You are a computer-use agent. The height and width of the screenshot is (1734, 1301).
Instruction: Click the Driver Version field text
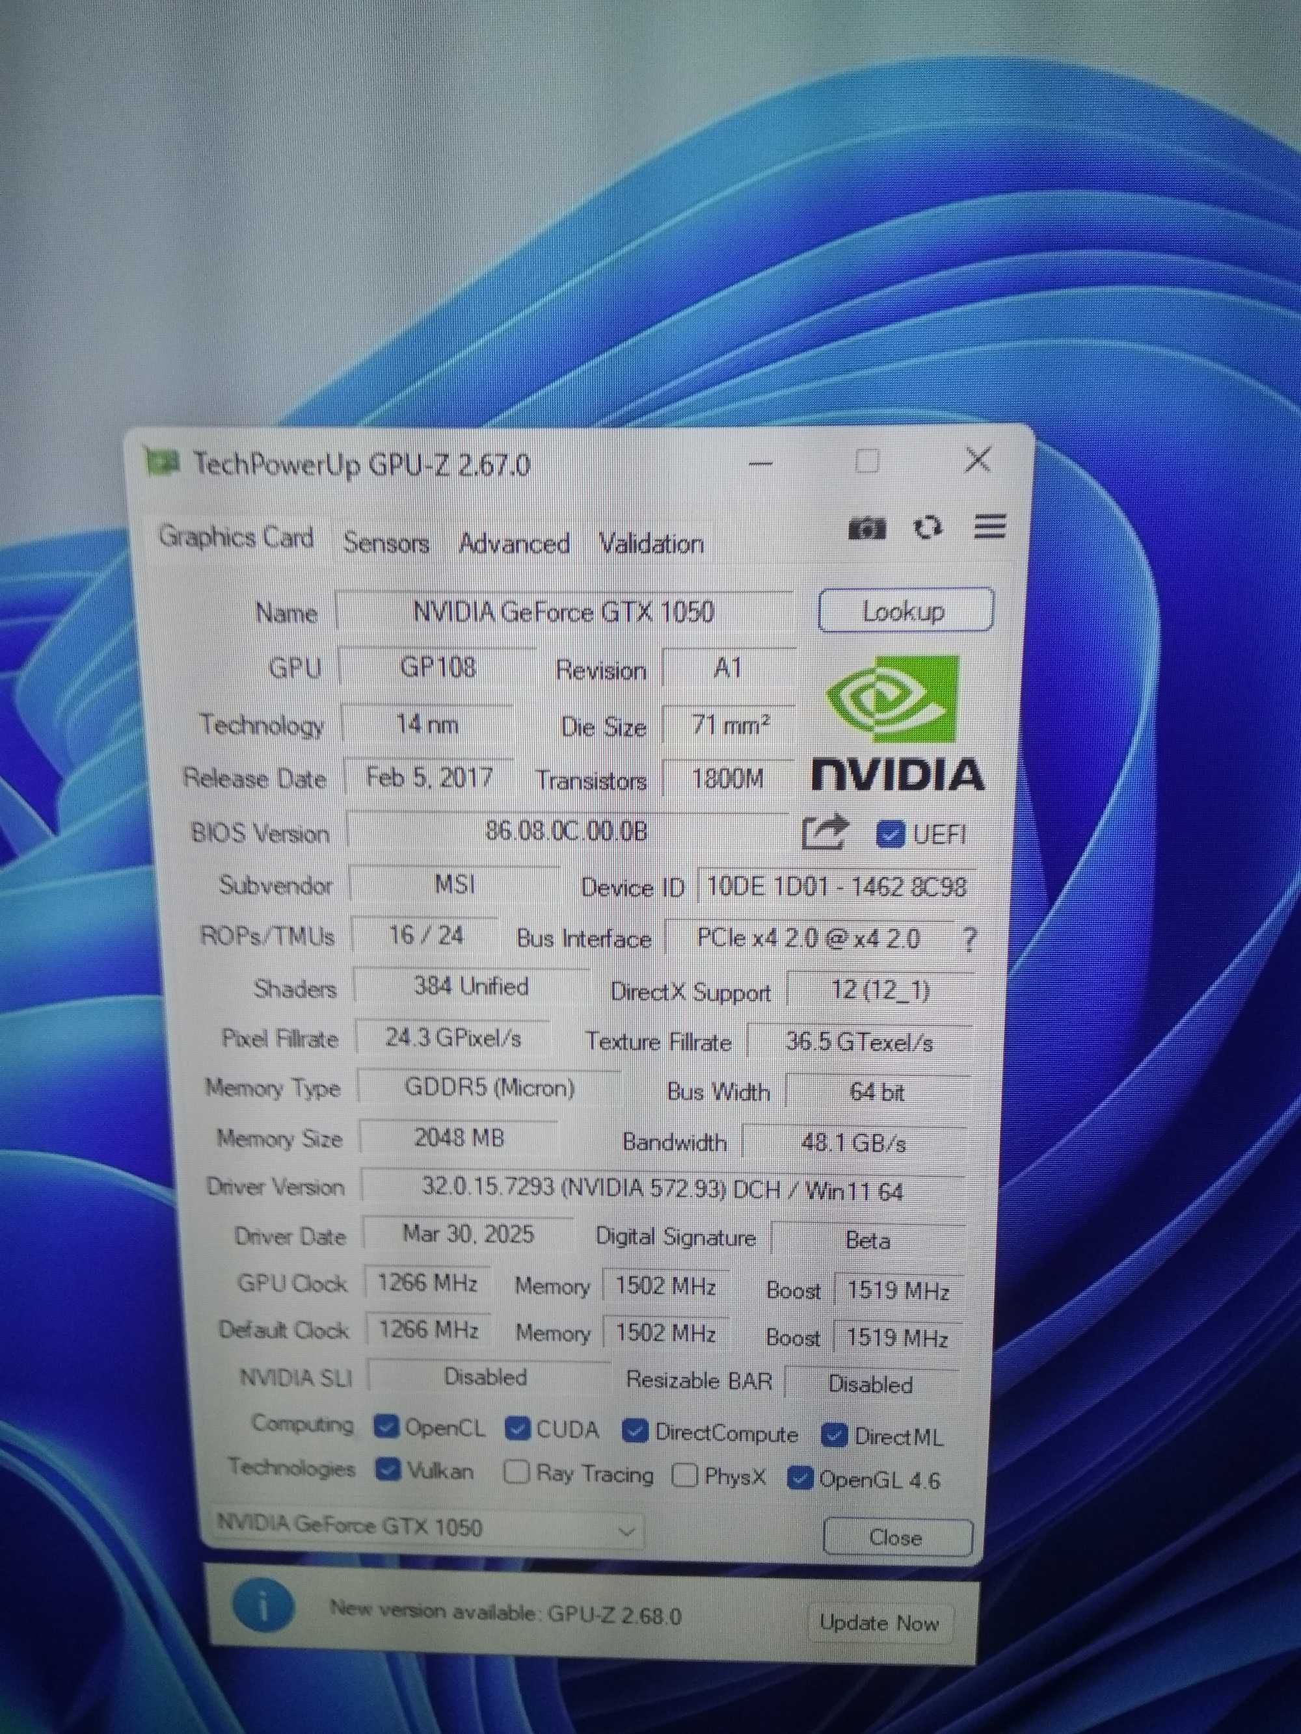click(664, 1189)
